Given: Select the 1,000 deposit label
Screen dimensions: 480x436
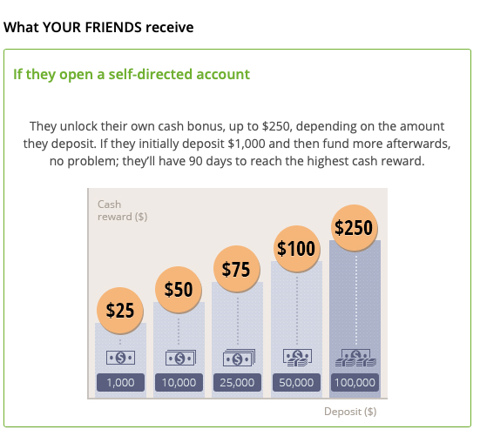Looking at the screenshot, I should (120, 383).
